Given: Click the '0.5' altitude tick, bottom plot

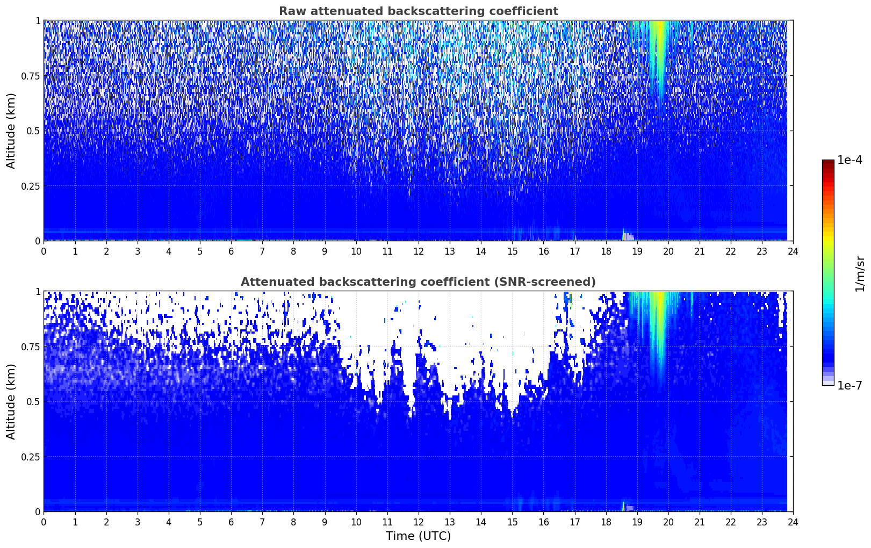Looking at the screenshot, I should [x=33, y=401].
